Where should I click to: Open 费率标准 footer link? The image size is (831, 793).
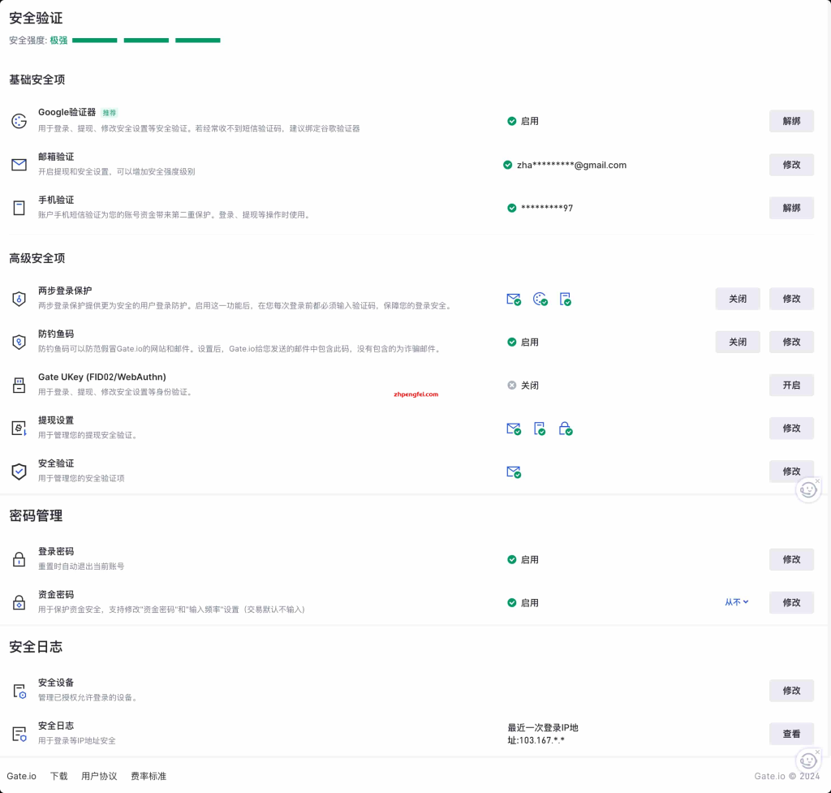[x=149, y=776]
